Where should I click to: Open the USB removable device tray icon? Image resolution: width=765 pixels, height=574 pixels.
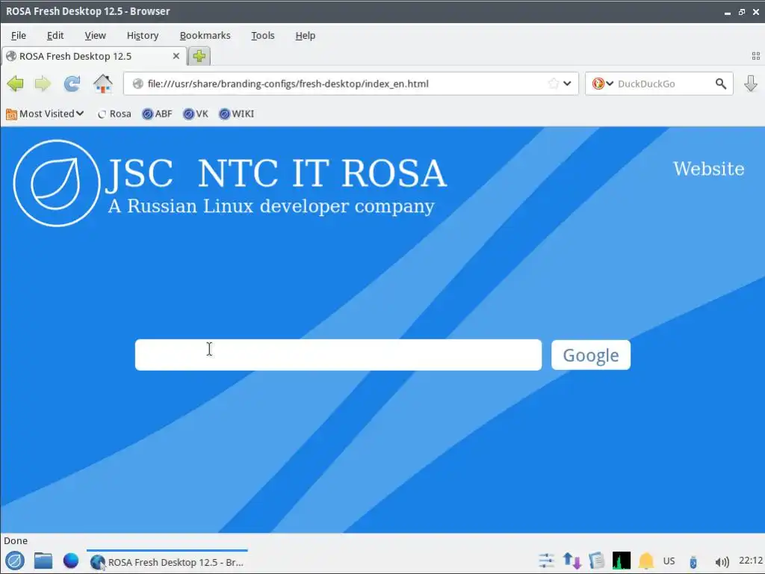click(x=693, y=562)
